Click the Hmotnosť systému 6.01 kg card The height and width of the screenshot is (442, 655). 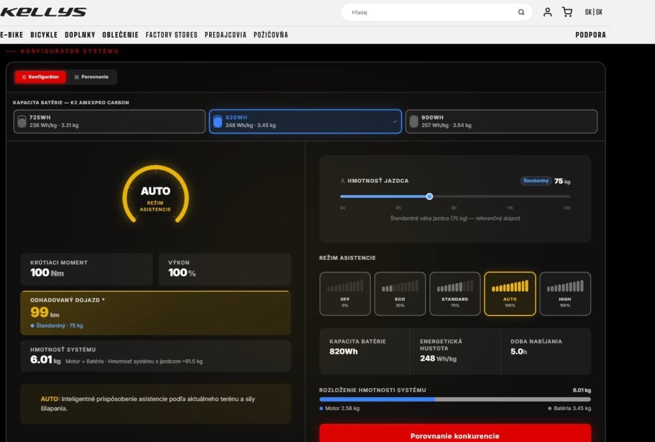(155, 356)
